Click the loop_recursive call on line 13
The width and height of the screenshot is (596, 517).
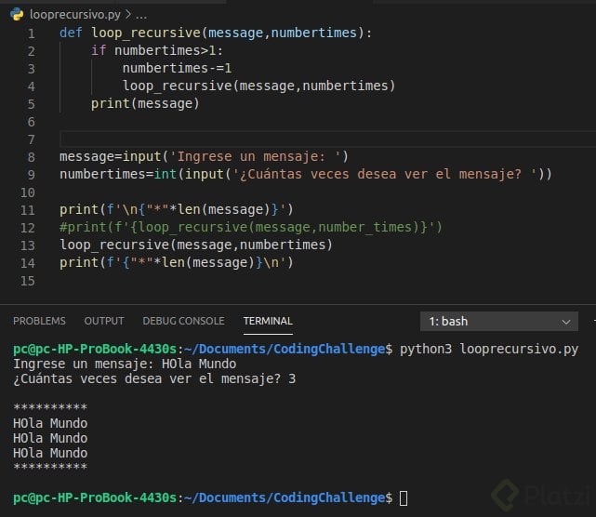click(x=196, y=245)
